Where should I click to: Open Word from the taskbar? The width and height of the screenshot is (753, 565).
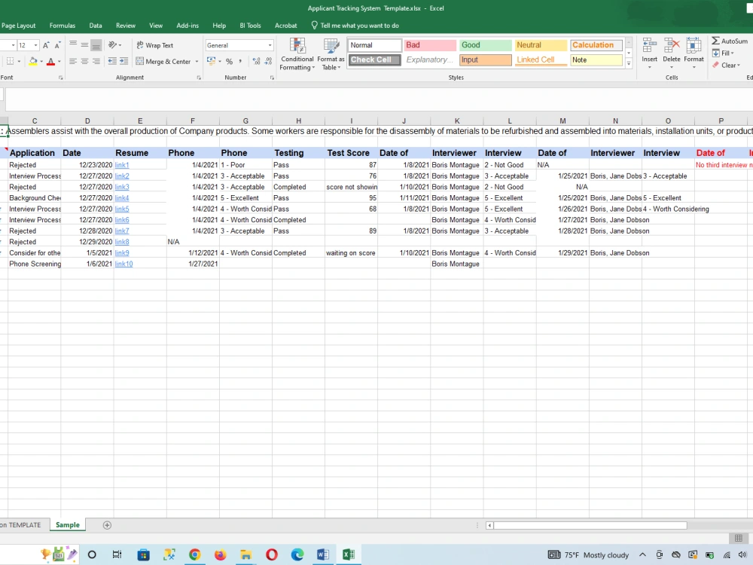[x=323, y=555]
